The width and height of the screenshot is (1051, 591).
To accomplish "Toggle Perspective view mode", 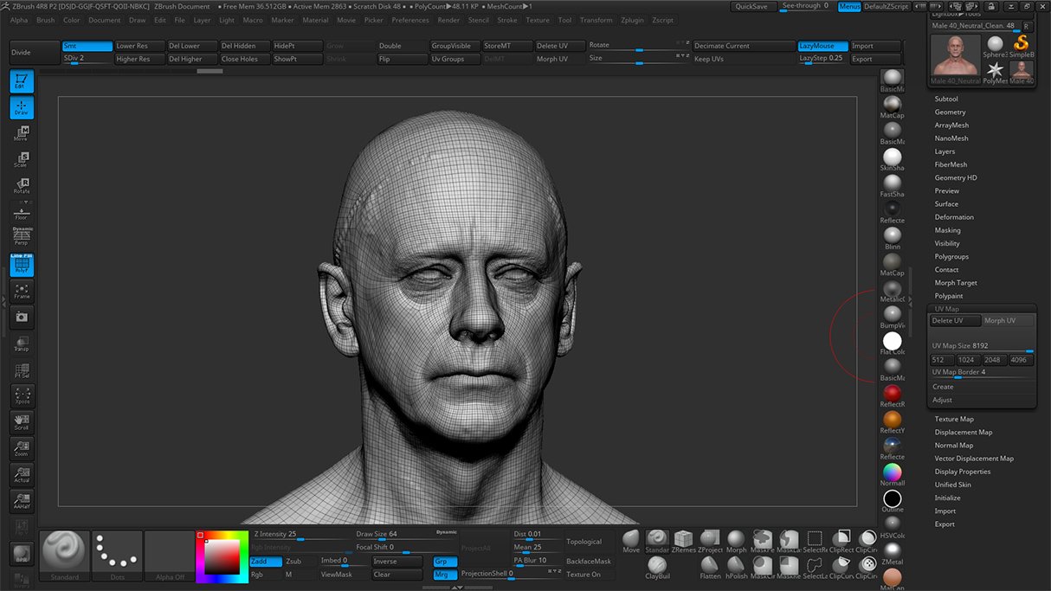I will tap(22, 237).
